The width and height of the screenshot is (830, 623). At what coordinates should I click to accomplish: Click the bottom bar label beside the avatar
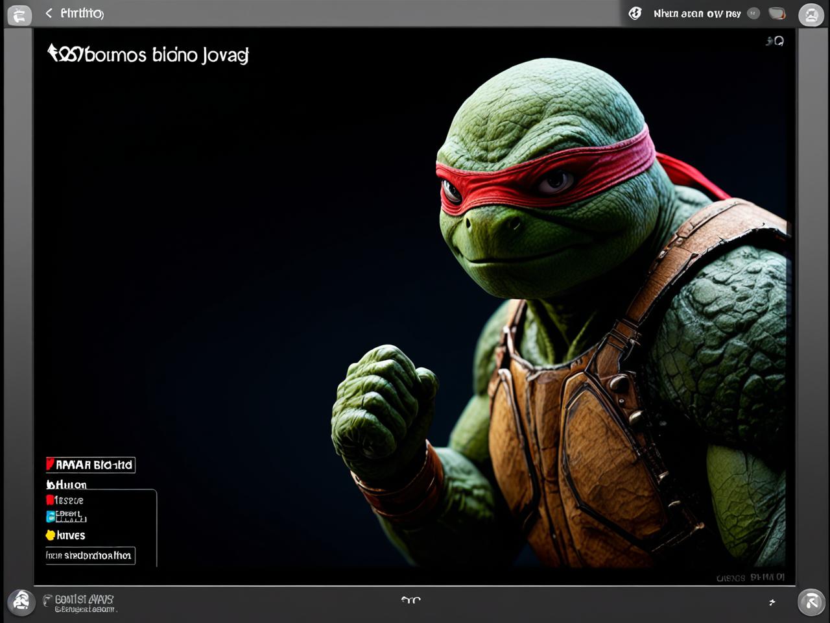79,603
